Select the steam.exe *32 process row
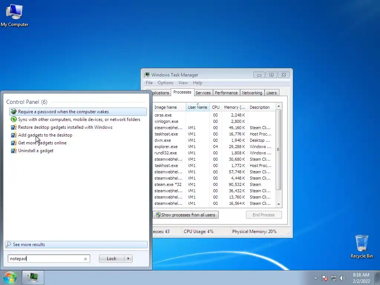Screen dimensions: 380x285 (x=214, y=184)
